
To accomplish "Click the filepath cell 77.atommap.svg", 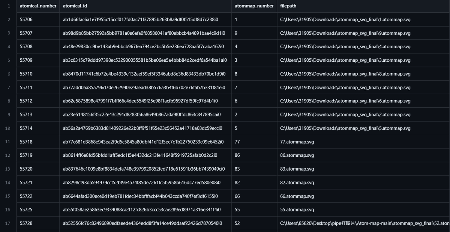I will click(363, 142).
